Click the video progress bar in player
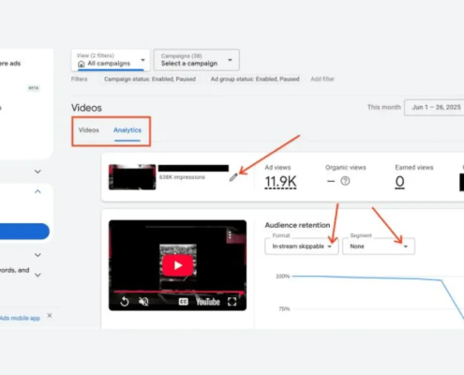Image resolution: width=464 pixels, height=375 pixels. point(178,292)
